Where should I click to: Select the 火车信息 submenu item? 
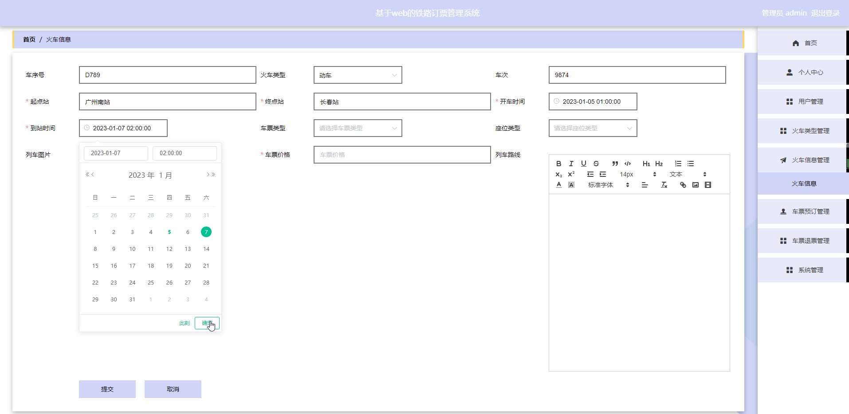[x=803, y=184]
